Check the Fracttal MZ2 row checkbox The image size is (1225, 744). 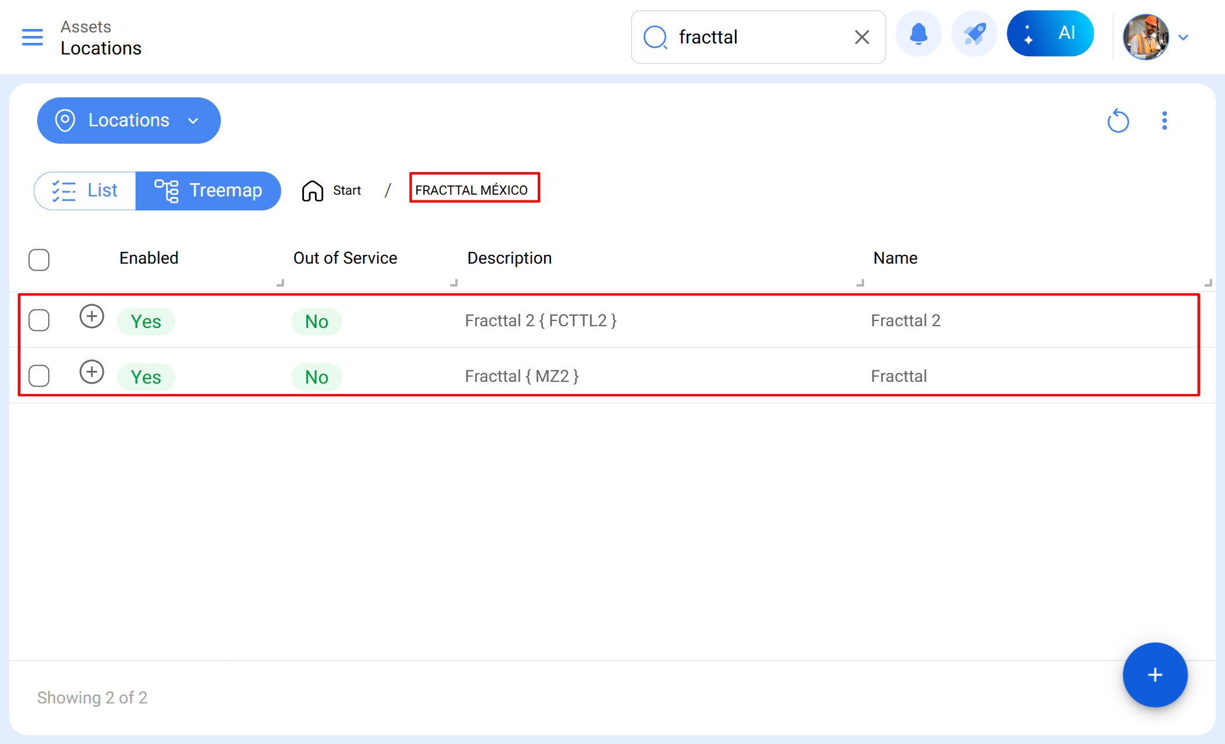(x=39, y=376)
